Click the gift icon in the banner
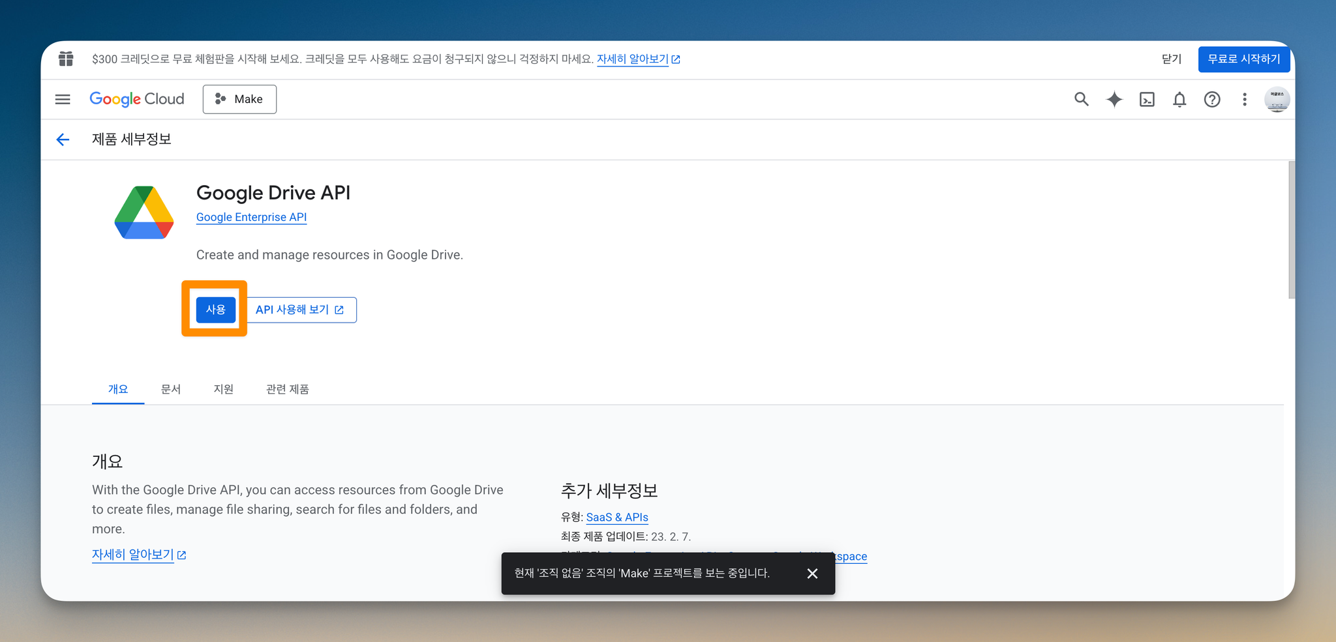The width and height of the screenshot is (1336, 642). pos(66,59)
